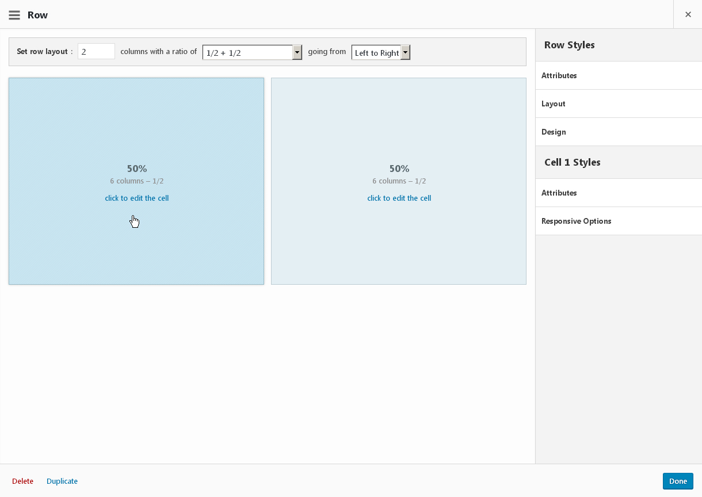Expand Attributes under Cell 1 Styles
The height and width of the screenshot is (497, 702).
tap(619, 193)
